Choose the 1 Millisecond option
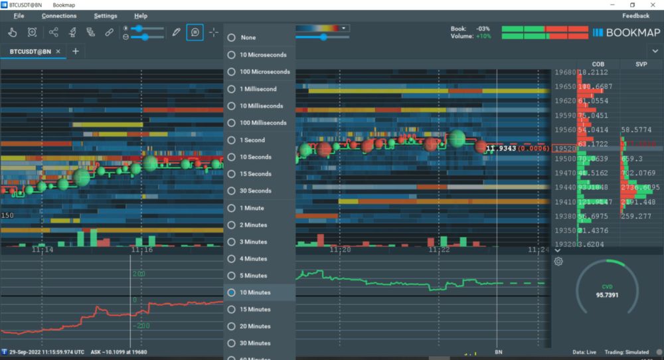664x360 pixels. point(259,89)
